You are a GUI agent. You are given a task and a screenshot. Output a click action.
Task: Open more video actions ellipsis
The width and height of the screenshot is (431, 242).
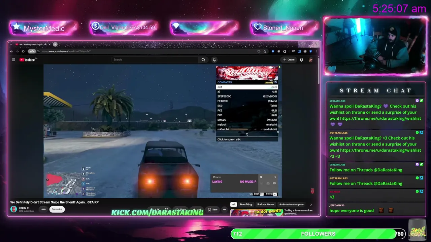click(224, 210)
